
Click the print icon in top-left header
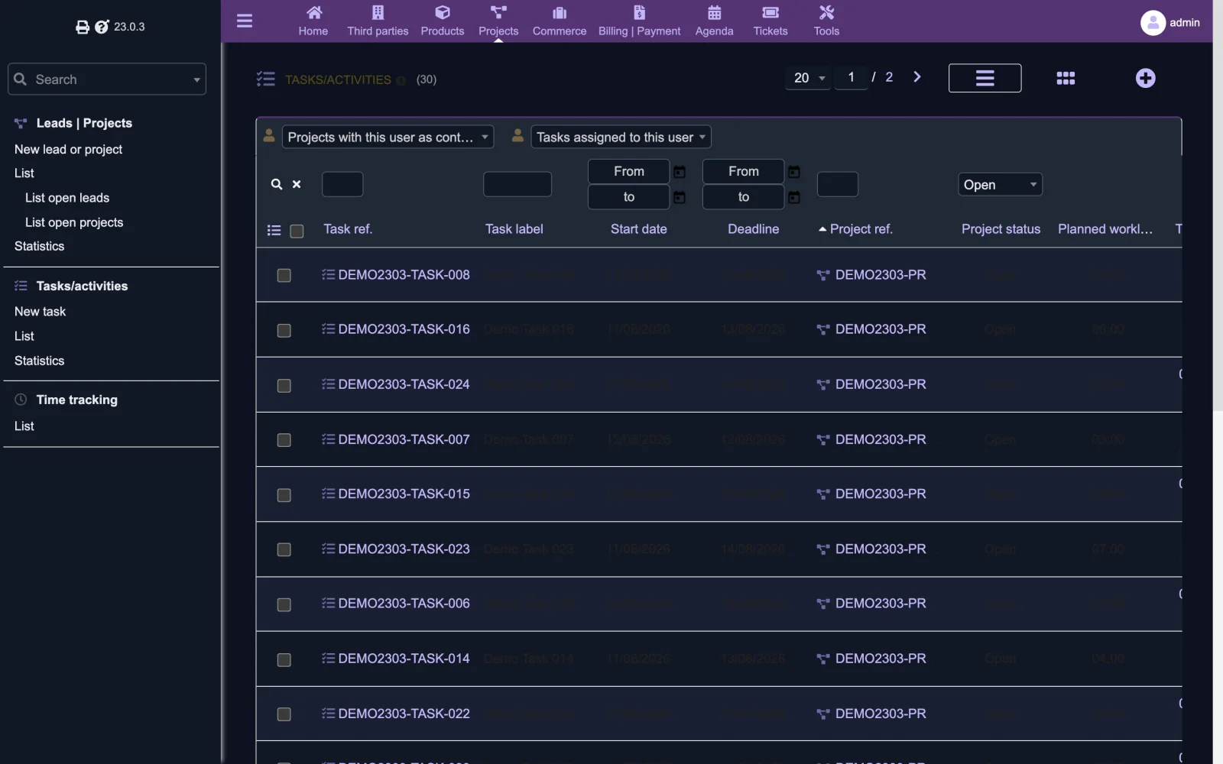[82, 28]
